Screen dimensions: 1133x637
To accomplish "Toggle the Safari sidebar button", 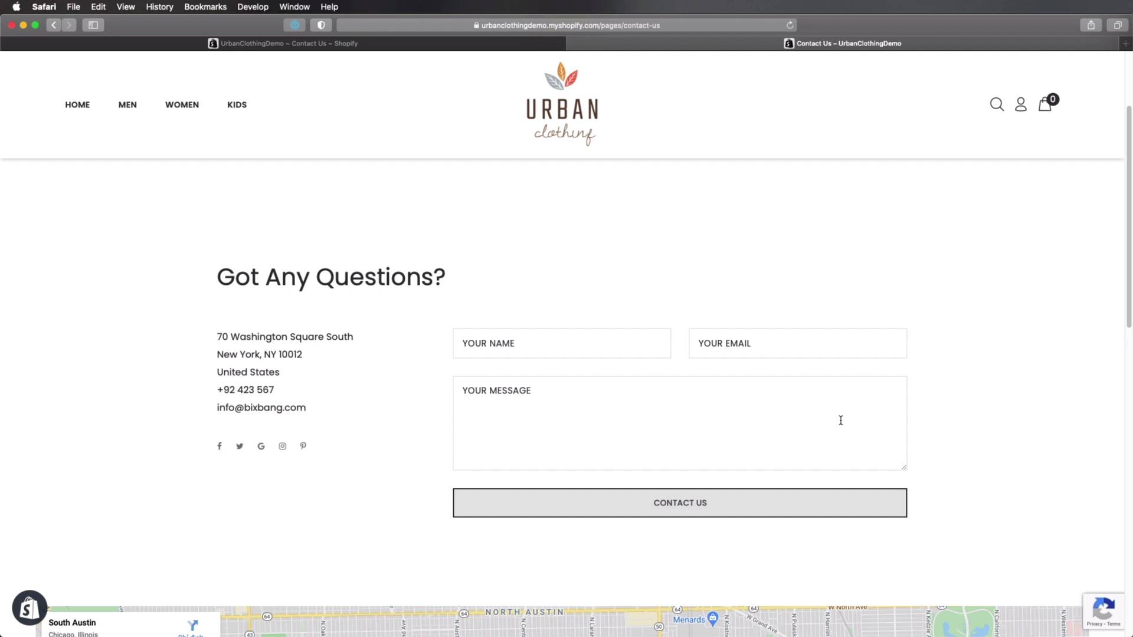I will [x=93, y=25].
